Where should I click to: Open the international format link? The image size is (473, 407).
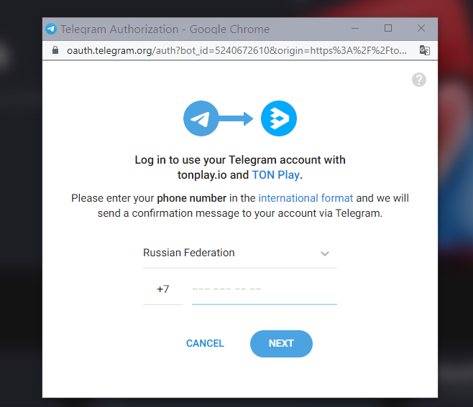pyautogui.click(x=306, y=198)
